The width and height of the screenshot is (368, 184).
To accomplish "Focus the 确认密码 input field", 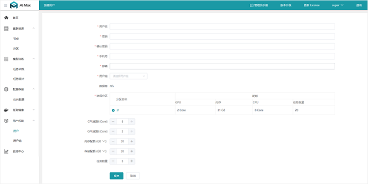I will (222, 47).
